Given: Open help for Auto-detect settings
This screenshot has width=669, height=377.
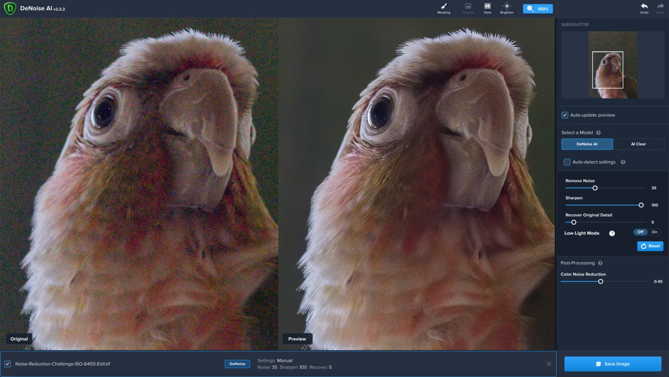Looking at the screenshot, I should (623, 162).
